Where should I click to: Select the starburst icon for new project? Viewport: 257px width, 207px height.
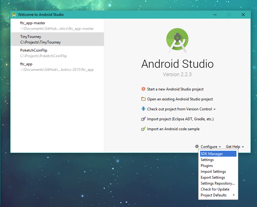143,89
